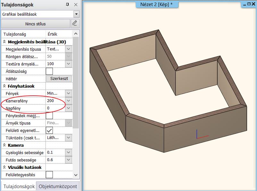The image size is (257, 191).
Task: Select the Nézet 2 [Kép] view tab
Action: point(156,4)
